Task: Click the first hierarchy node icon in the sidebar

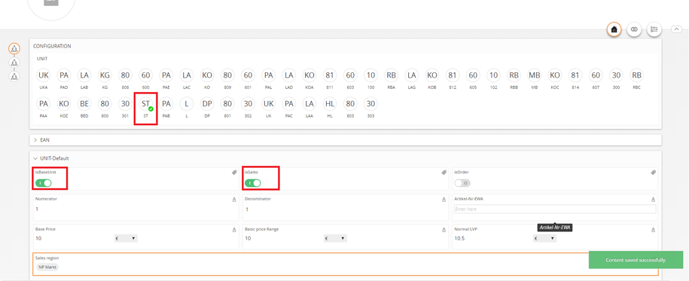Action: [x=14, y=48]
